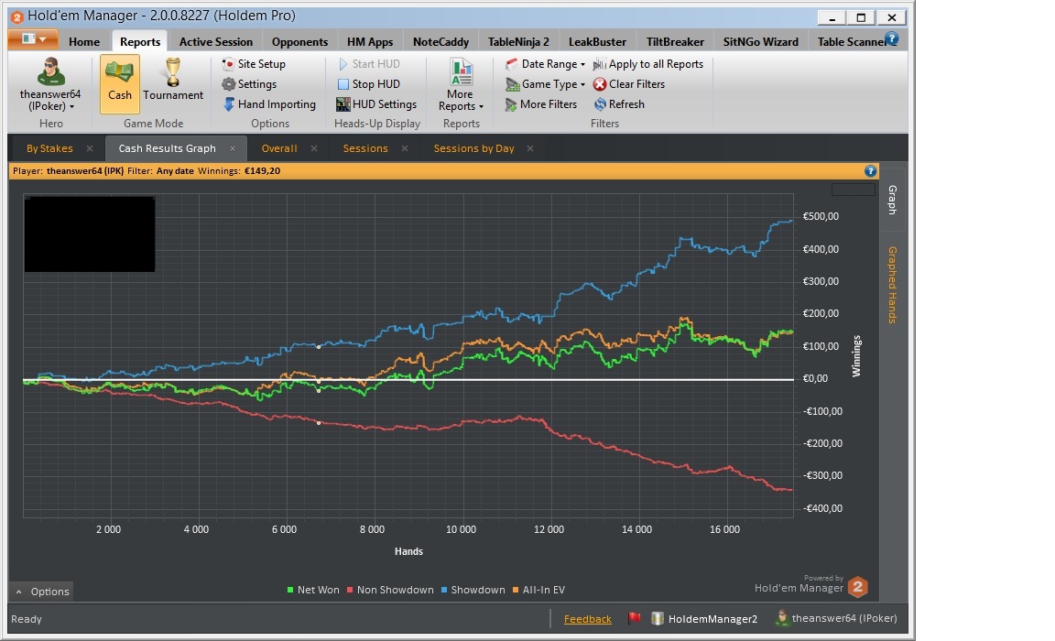Switch to the Overall report tab
Image resolution: width=1055 pixels, height=641 pixels.
point(279,148)
